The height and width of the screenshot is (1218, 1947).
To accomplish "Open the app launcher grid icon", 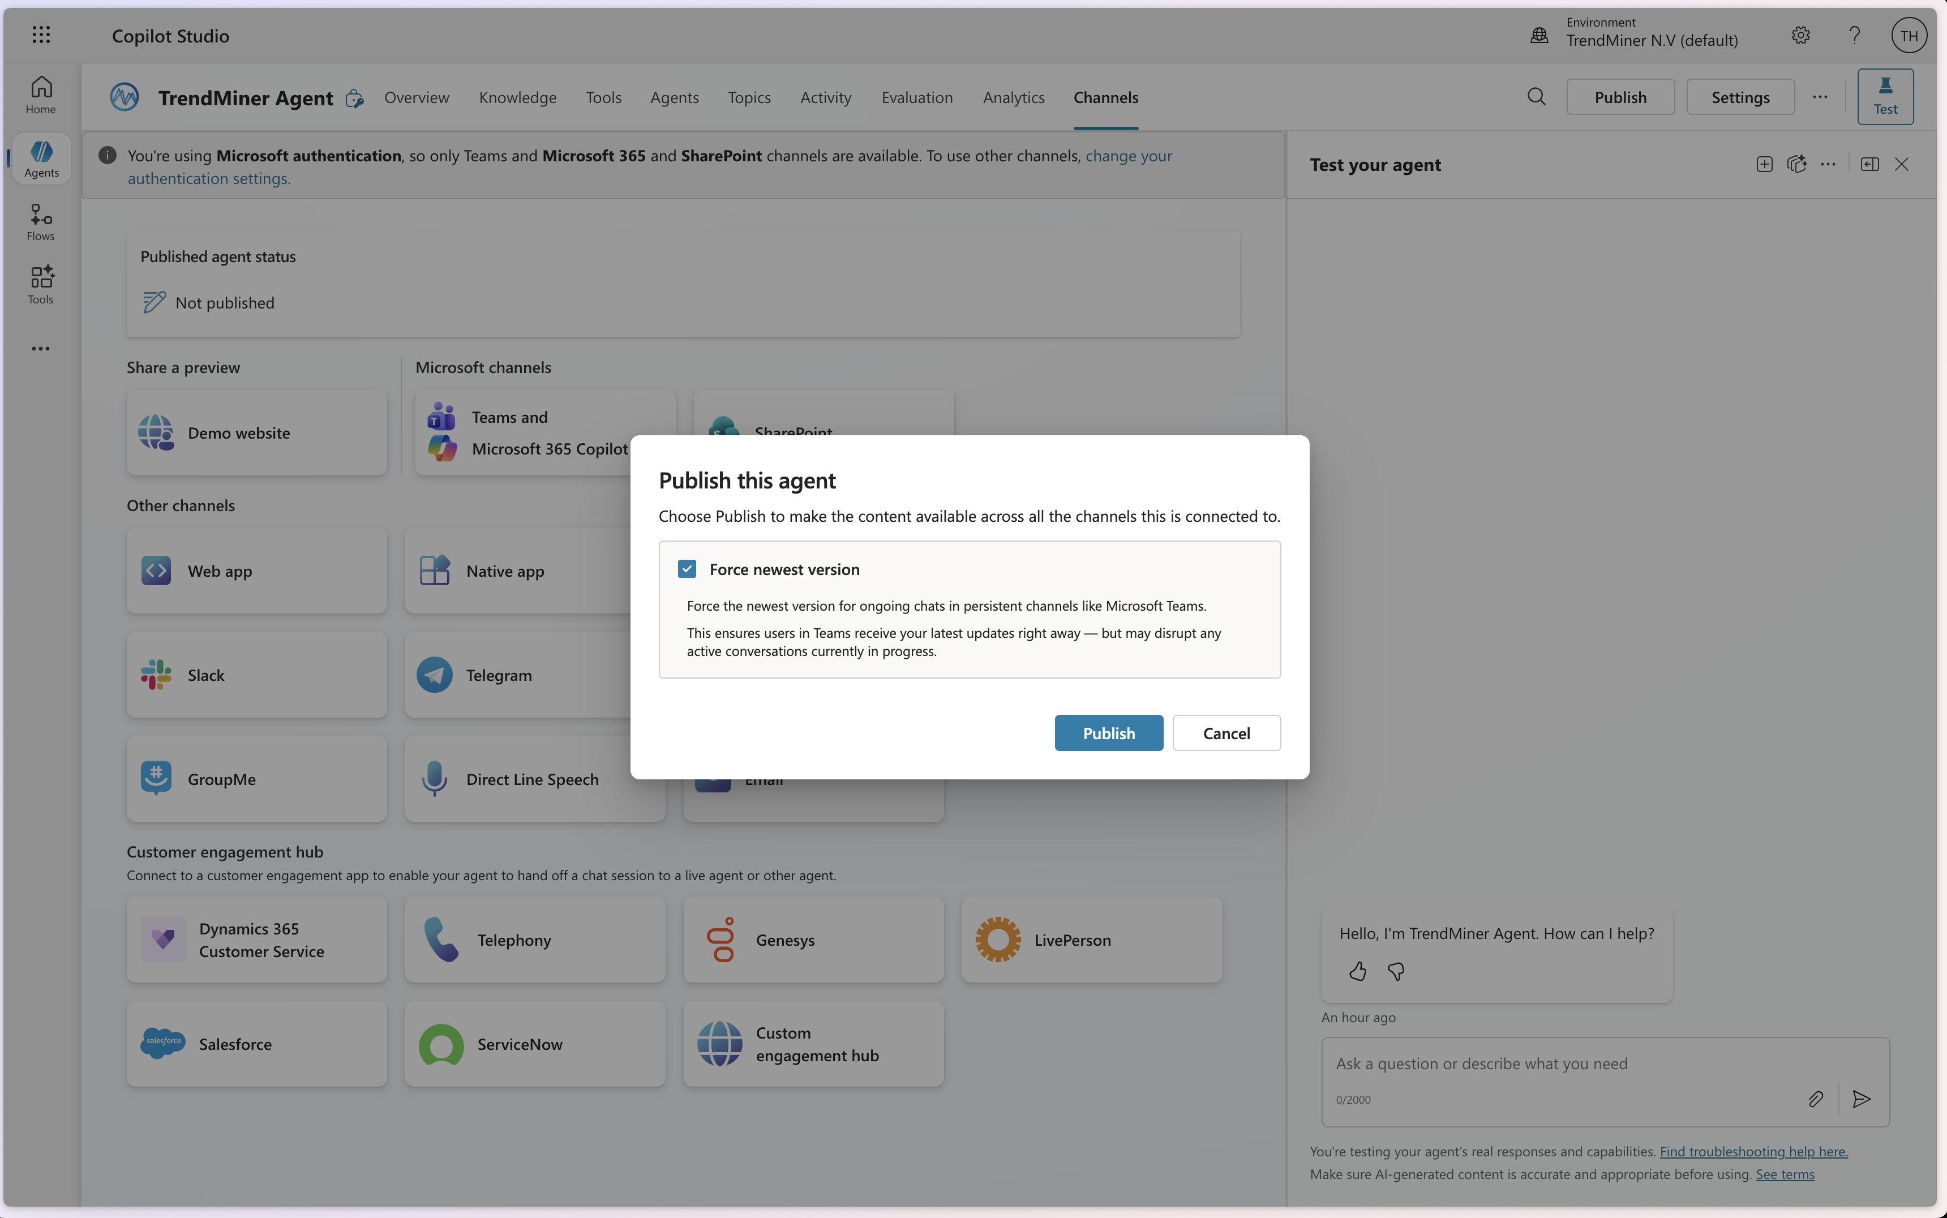I will (41, 35).
